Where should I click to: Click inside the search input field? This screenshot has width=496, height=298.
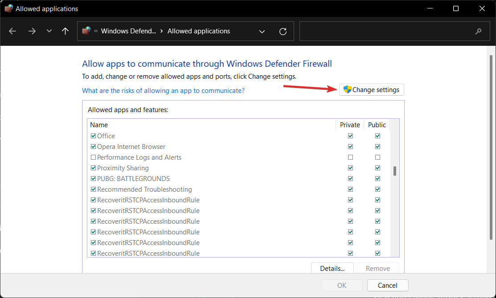(383, 31)
